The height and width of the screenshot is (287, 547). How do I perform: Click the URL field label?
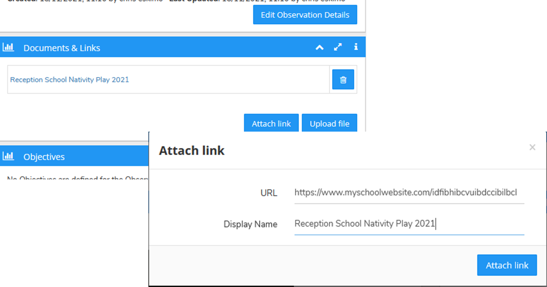click(x=269, y=193)
